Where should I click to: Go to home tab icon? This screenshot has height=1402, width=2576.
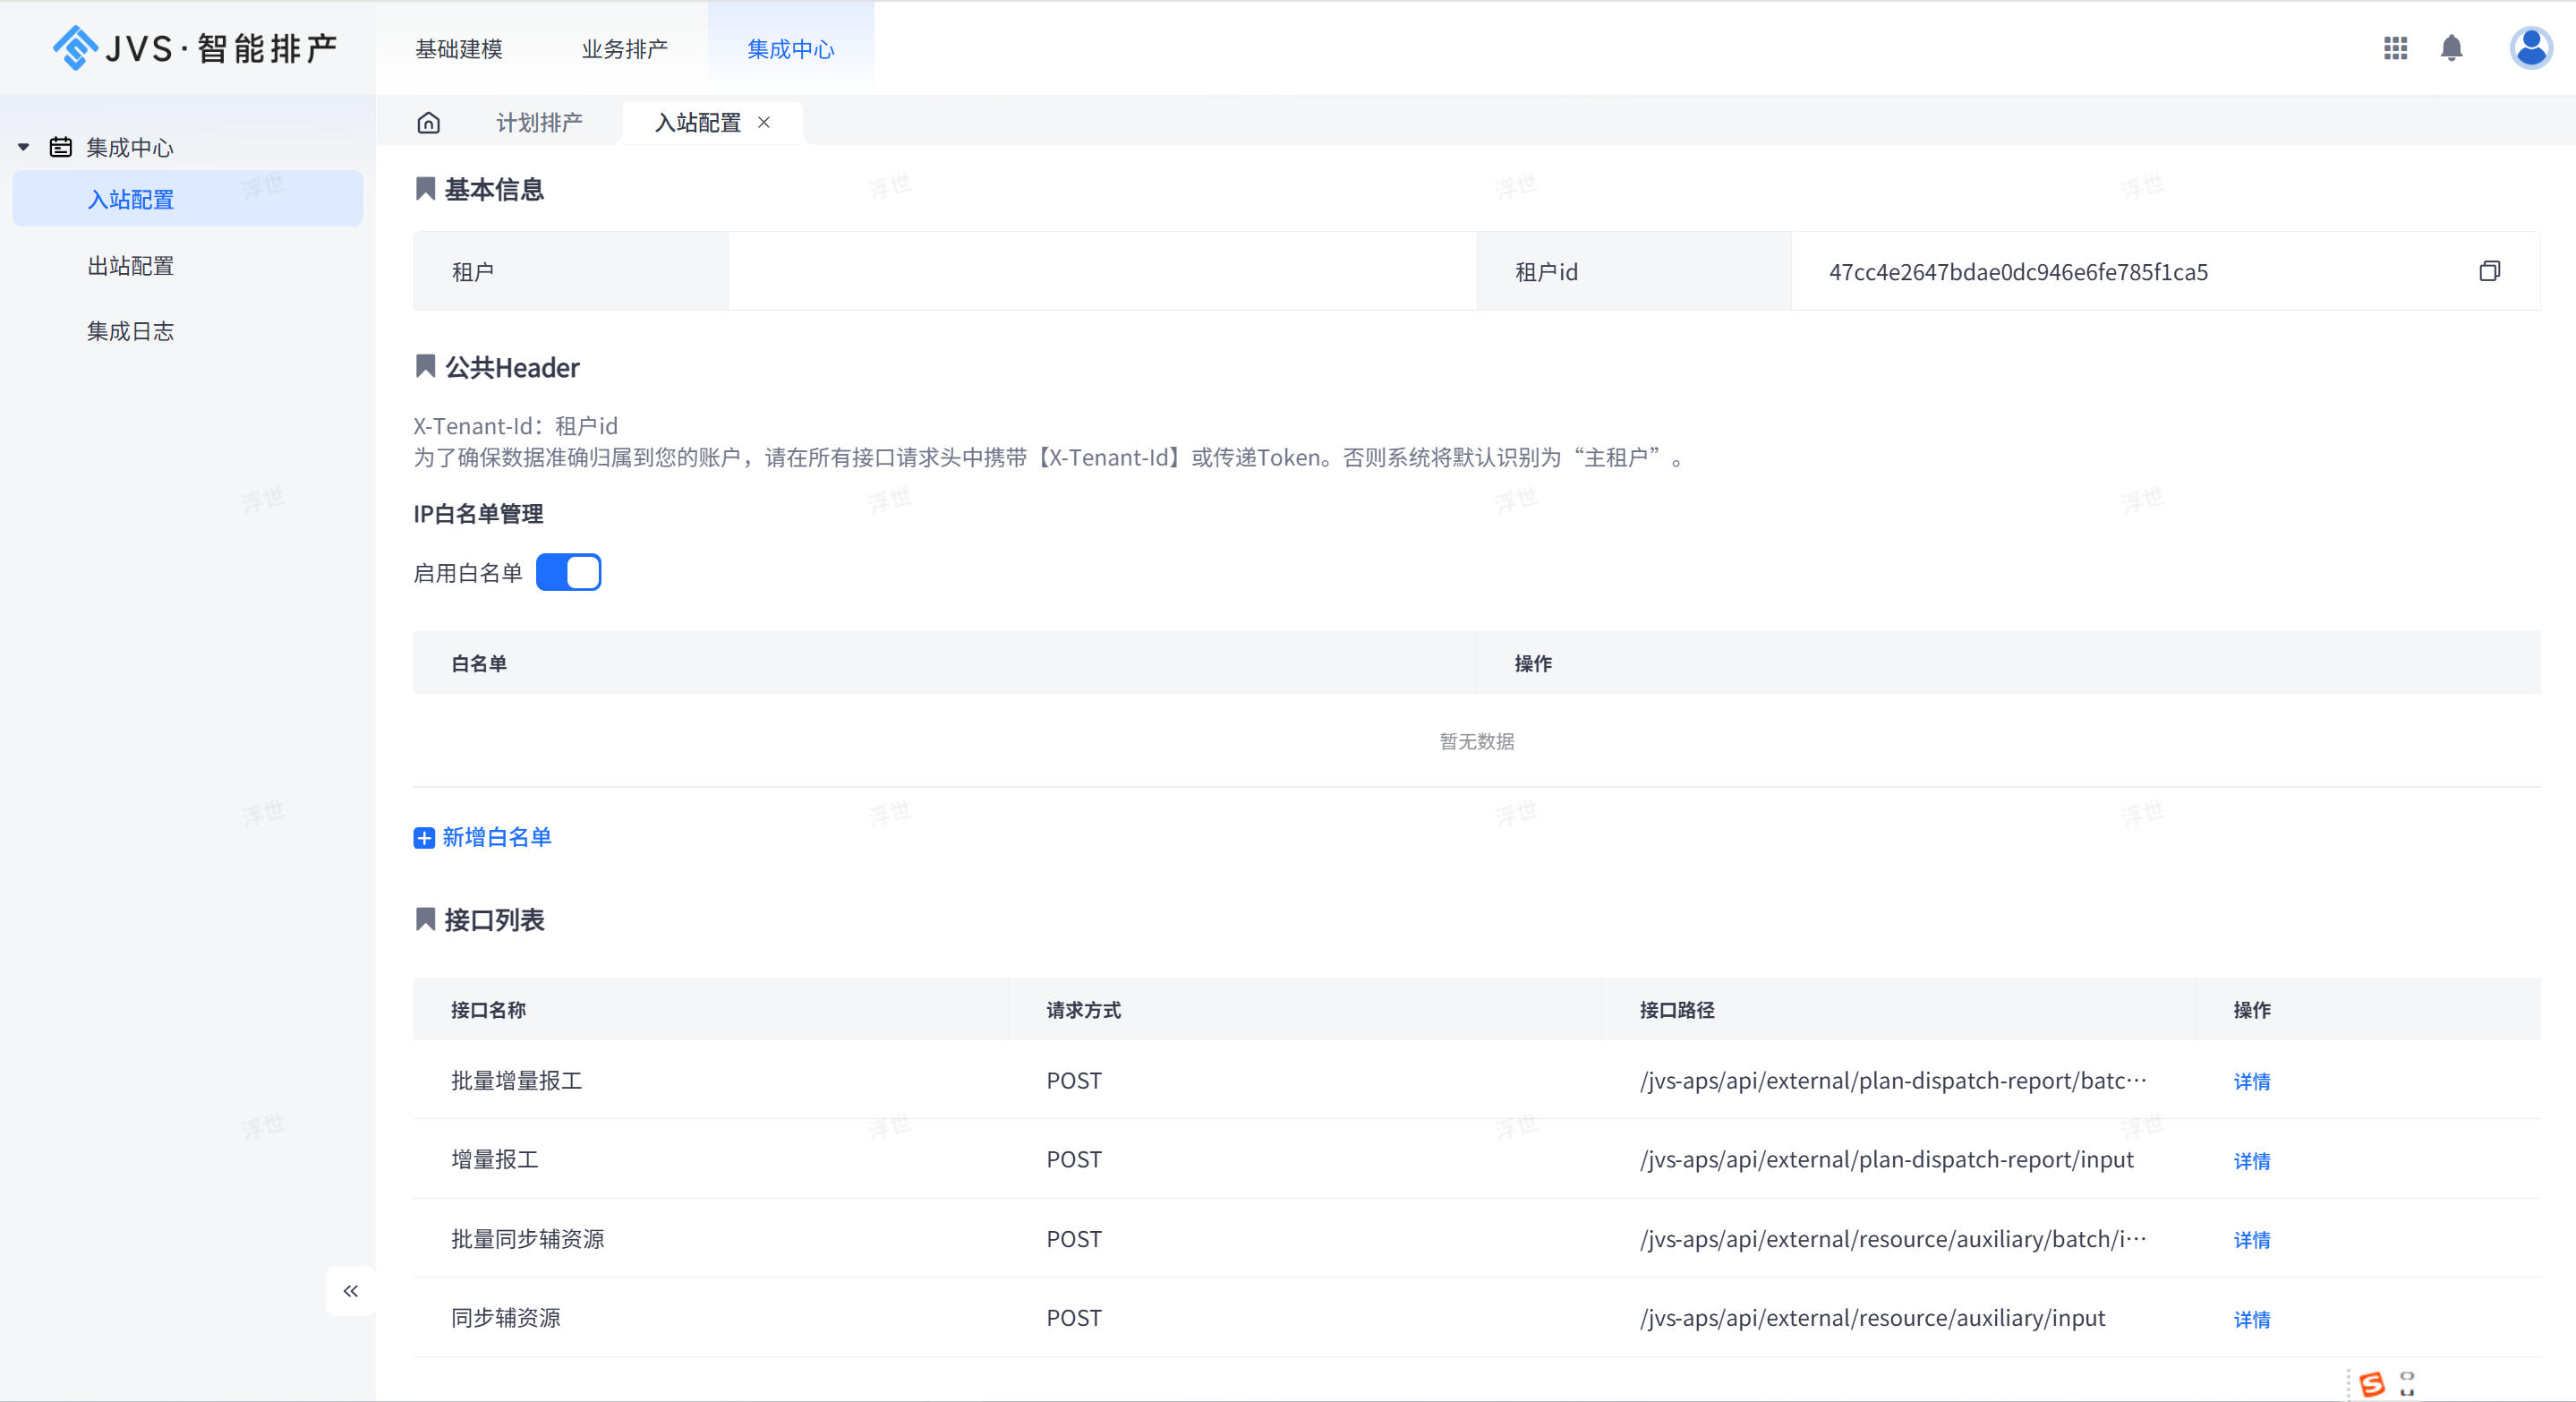429,123
